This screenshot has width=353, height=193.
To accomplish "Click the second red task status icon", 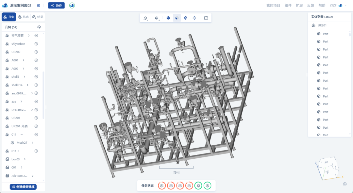I will point(171,185).
